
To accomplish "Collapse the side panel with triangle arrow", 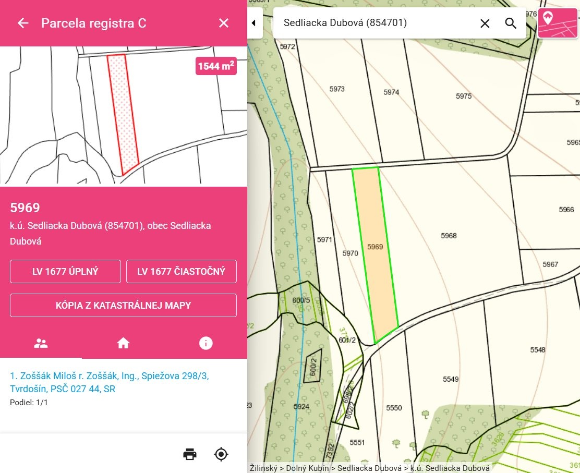I will point(254,23).
